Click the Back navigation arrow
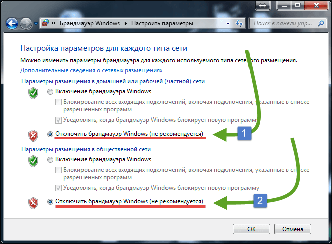Viewport: 332px width, 244px height. click(x=12, y=23)
